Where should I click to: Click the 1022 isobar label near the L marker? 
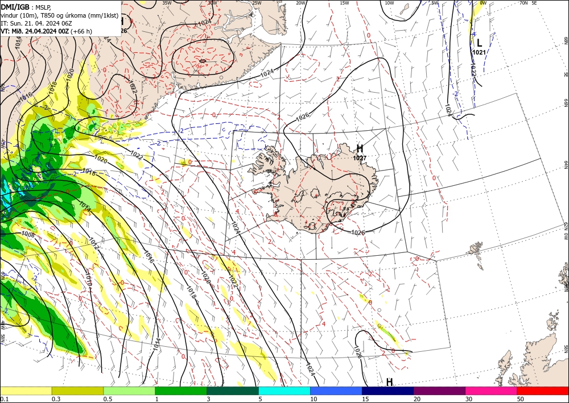[473, 70]
